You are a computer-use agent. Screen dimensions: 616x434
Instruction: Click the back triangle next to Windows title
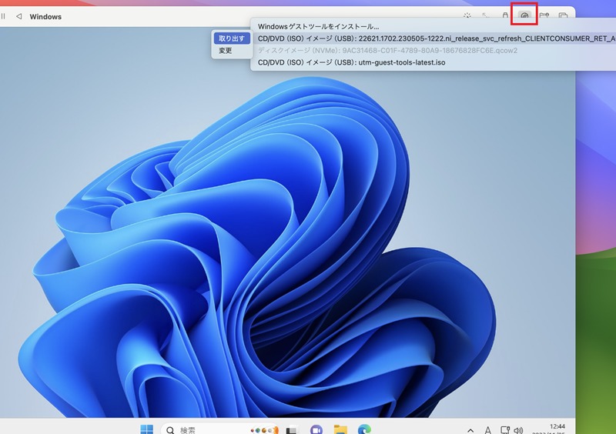click(x=18, y=16)
